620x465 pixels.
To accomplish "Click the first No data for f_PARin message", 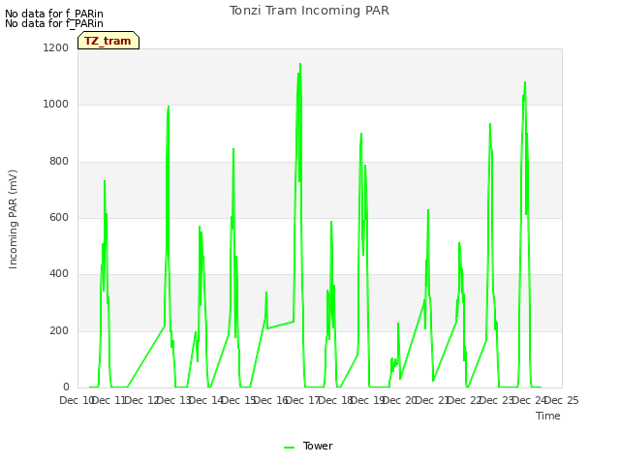I will 54,14.
